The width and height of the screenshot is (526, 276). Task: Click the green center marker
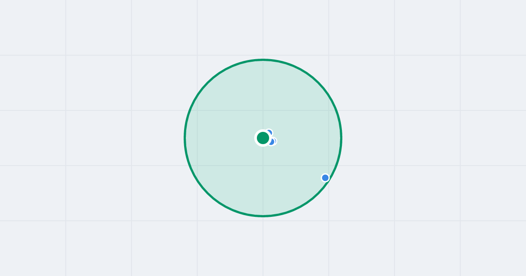point(263,138)
